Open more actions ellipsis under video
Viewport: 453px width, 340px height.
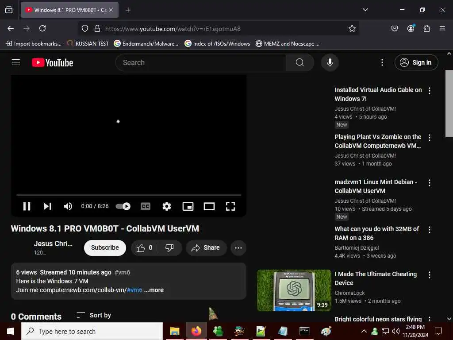(x=238, y=248)
